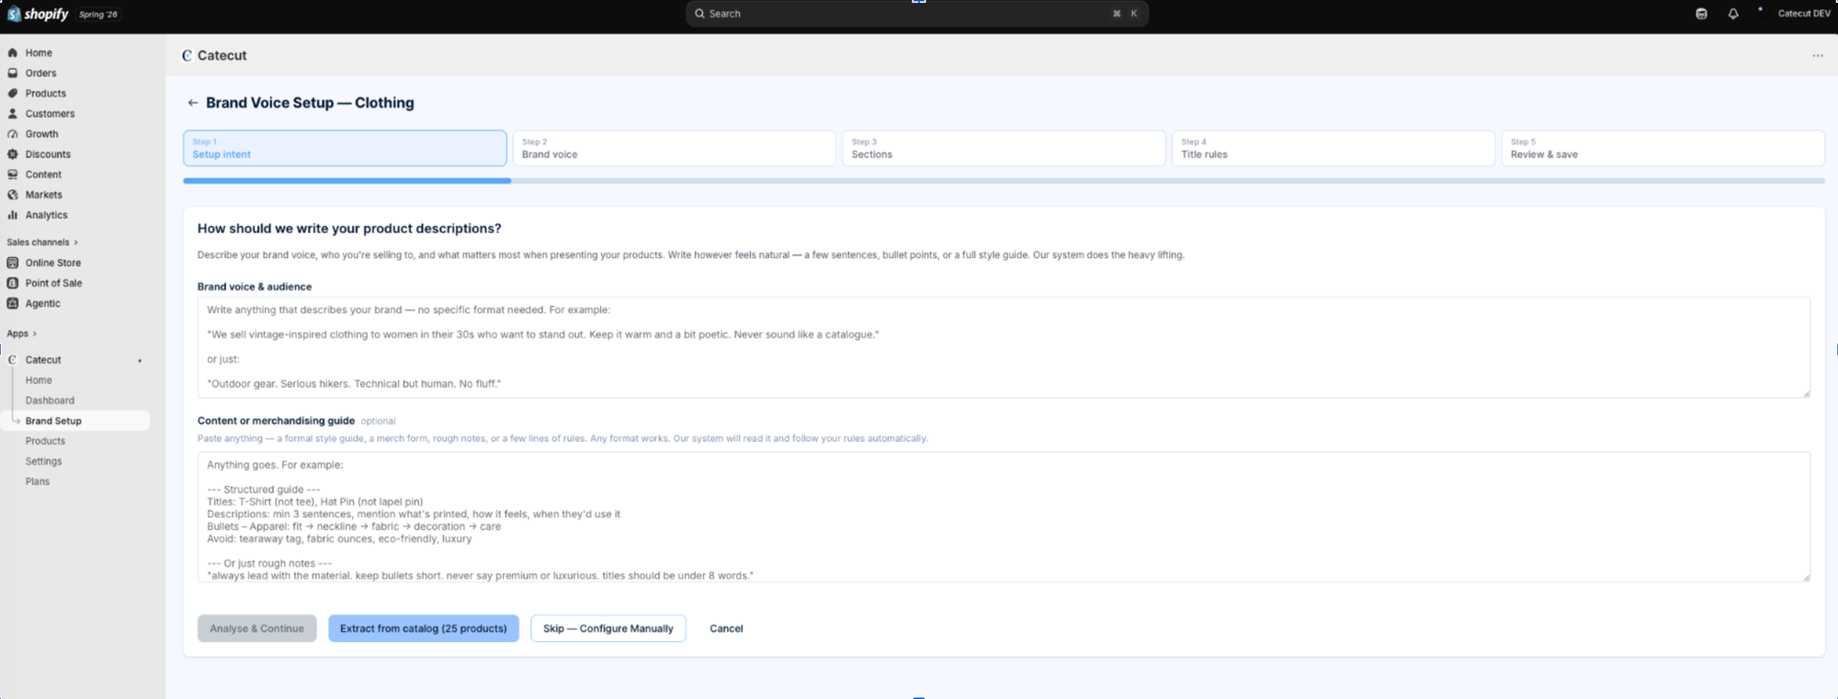Select Step 2 Brand voice tab
Image resolution: width=1838 pixels, height=699 pixels.
pos(674,148)
